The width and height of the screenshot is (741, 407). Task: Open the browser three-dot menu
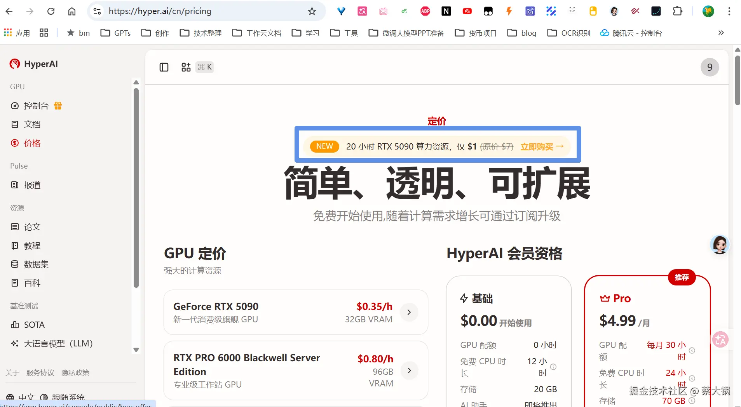[x=729, y=11]
